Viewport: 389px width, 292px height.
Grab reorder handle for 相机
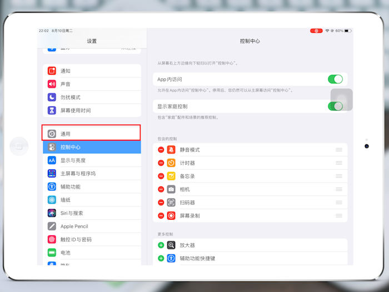pyautogui.click(x=339, y=189)
